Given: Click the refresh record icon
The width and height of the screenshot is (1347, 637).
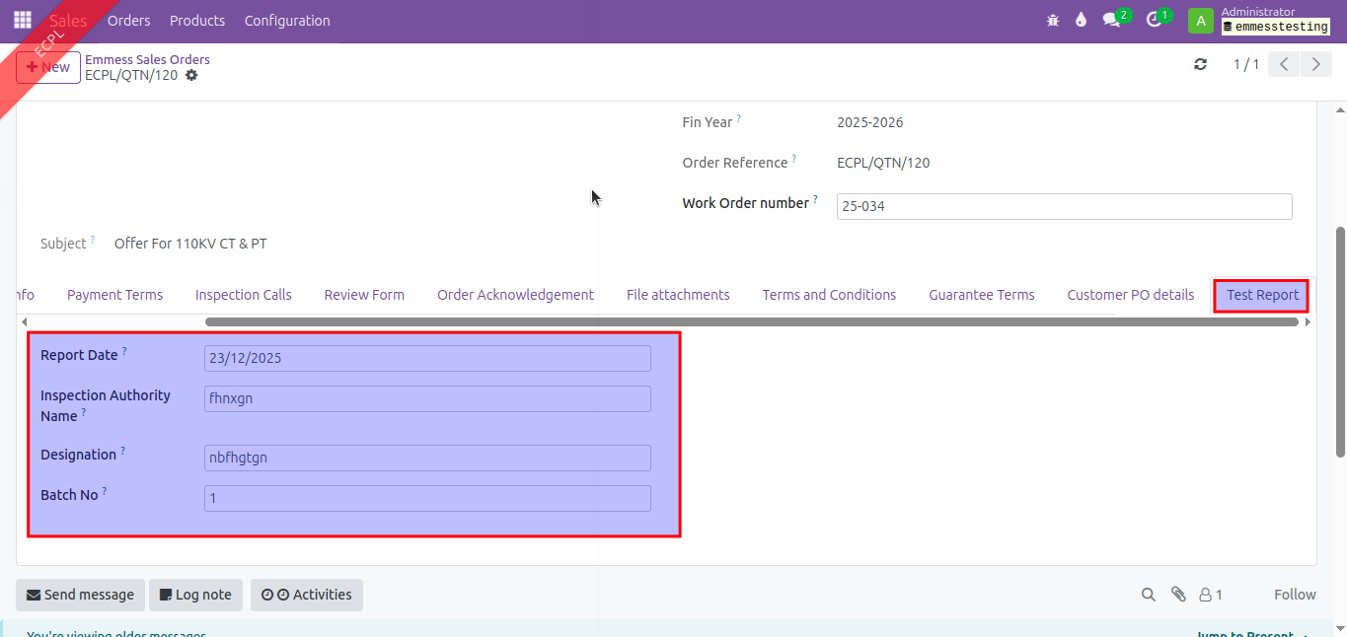Looking at the screenshot, I should pos(1200,64).
